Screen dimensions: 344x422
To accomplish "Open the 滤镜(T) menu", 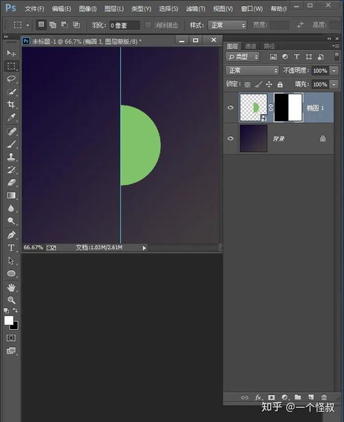I will tap(195, 9).
